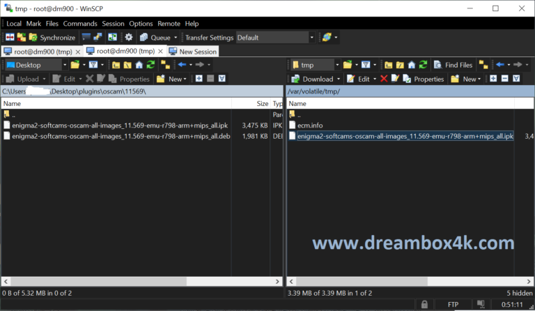This screenshot has height=311, width=535.
Task: Expand the Download dropdown arrow
Action: [x=339, y=79]
